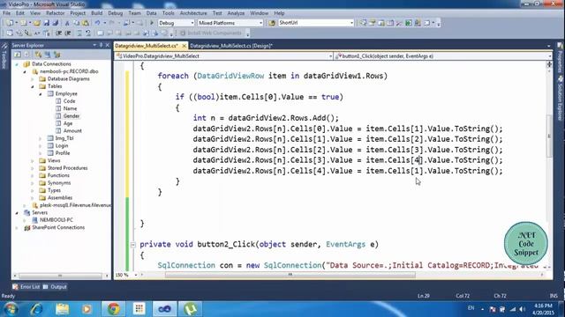The width and height of the screenshot is (565, 317).
Task: Click the Solution Explorer side tab
Action: tap(561, 99)
